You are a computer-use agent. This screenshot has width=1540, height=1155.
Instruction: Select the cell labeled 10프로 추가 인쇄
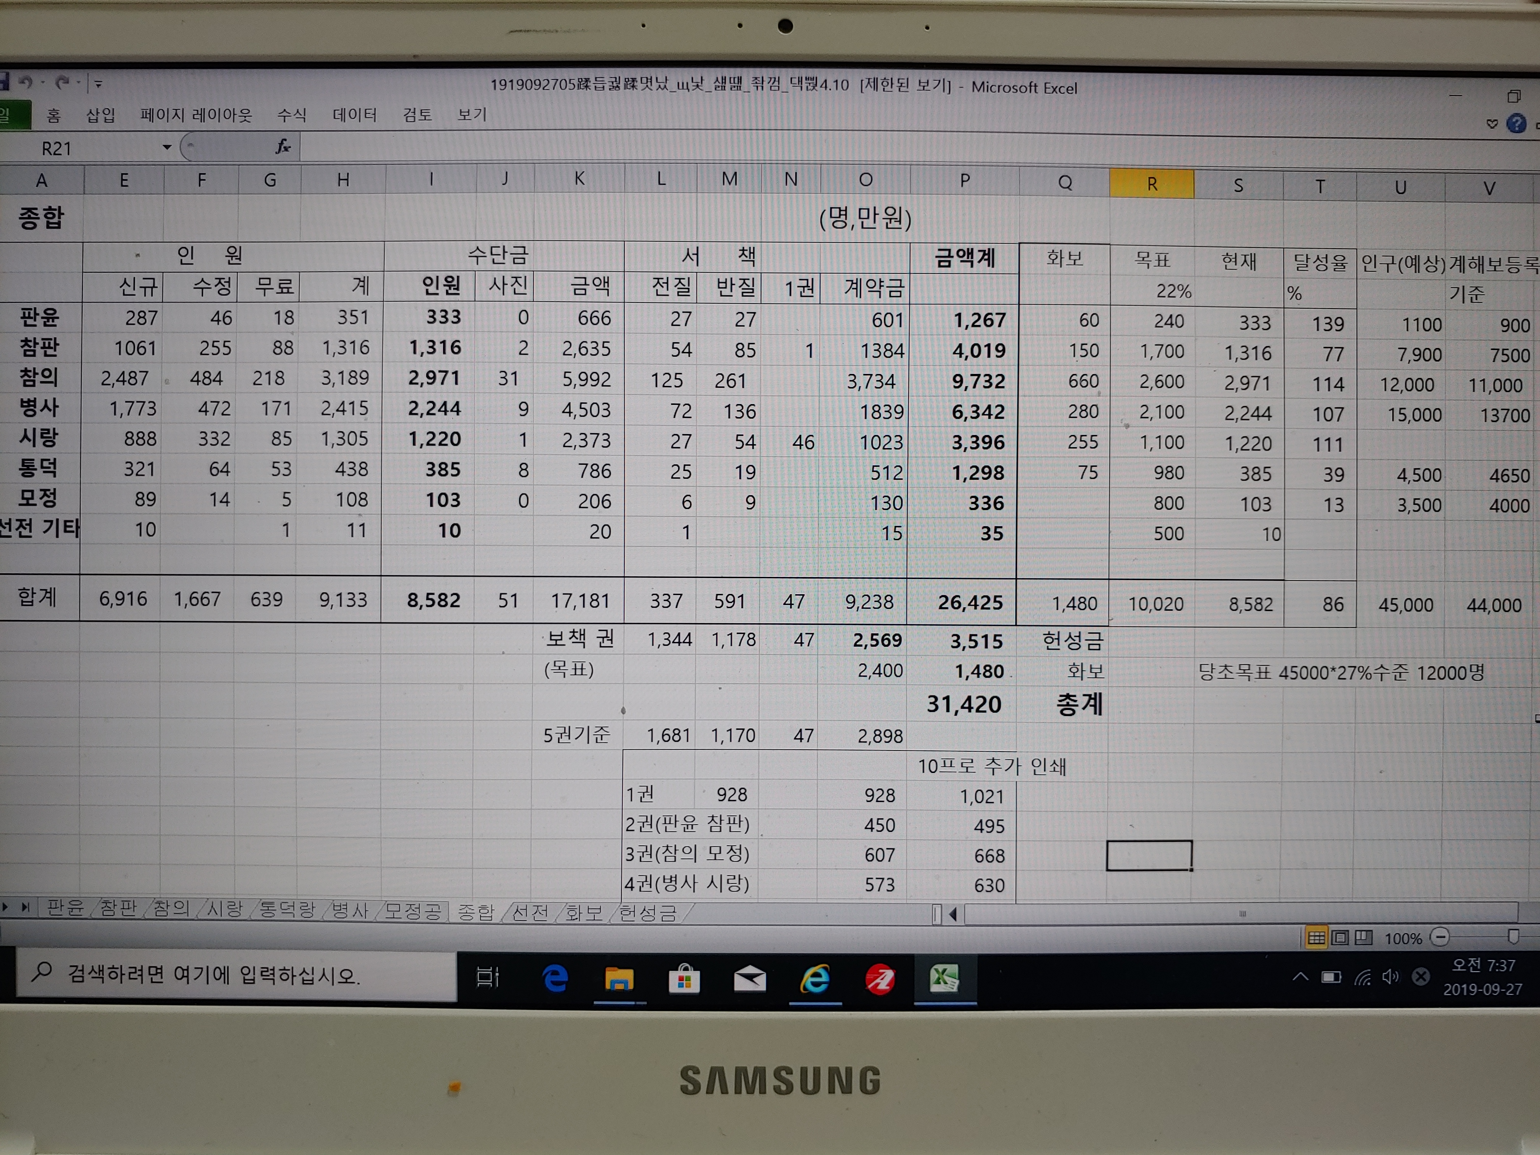point(992,766)
